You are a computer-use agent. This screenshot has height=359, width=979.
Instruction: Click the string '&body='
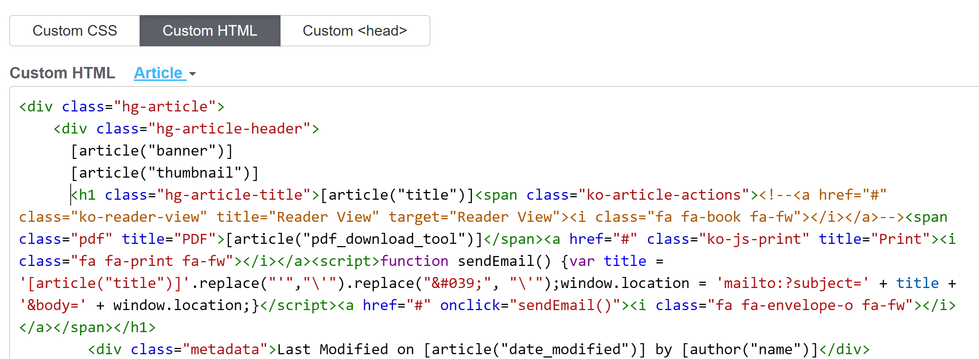click(53, 305)
